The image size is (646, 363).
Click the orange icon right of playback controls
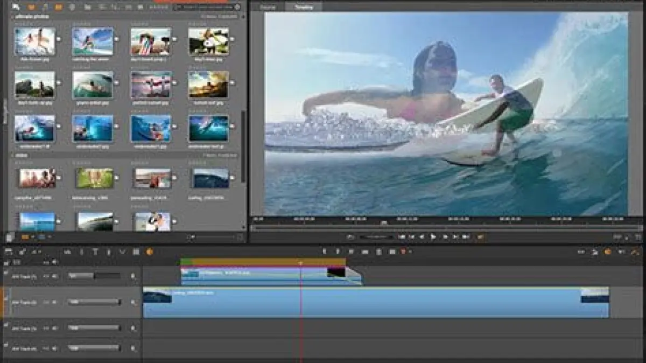coord(480,236)
